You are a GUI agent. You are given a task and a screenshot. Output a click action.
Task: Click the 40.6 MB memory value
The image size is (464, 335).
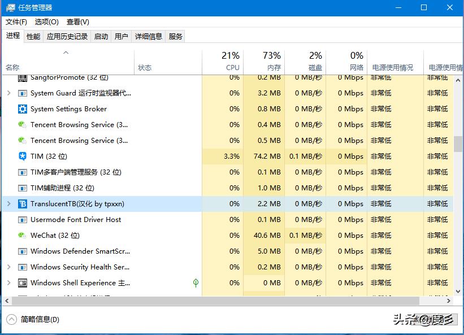267,236
